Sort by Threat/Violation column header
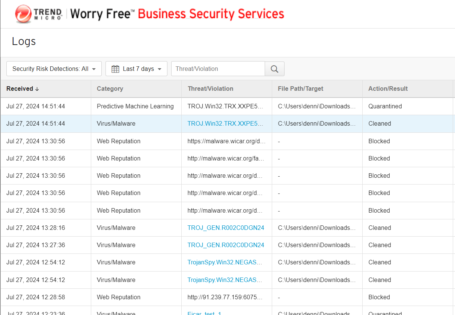Viewport: 455px width, 315px height. click(x=210, y=89)
